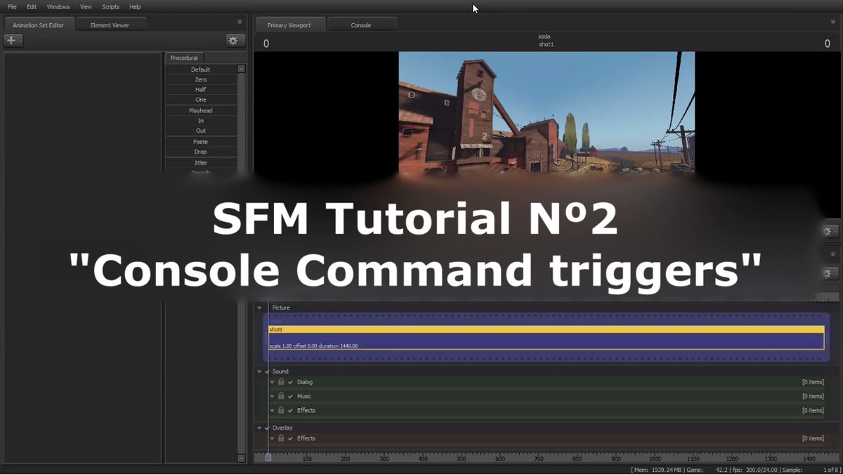This screenshot has height=474, width=843.
Task: Unlock the Effects track under Sound
Action: coord(281,409)
